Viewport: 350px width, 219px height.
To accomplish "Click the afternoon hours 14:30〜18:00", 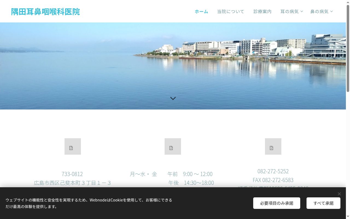I will click(199, 183).
